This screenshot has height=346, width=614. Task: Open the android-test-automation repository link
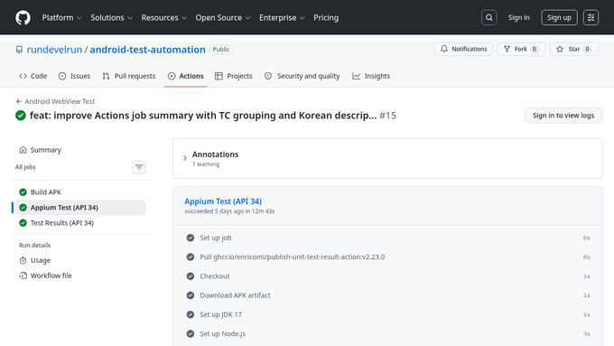pyautogui.click(x=147, y=50)
